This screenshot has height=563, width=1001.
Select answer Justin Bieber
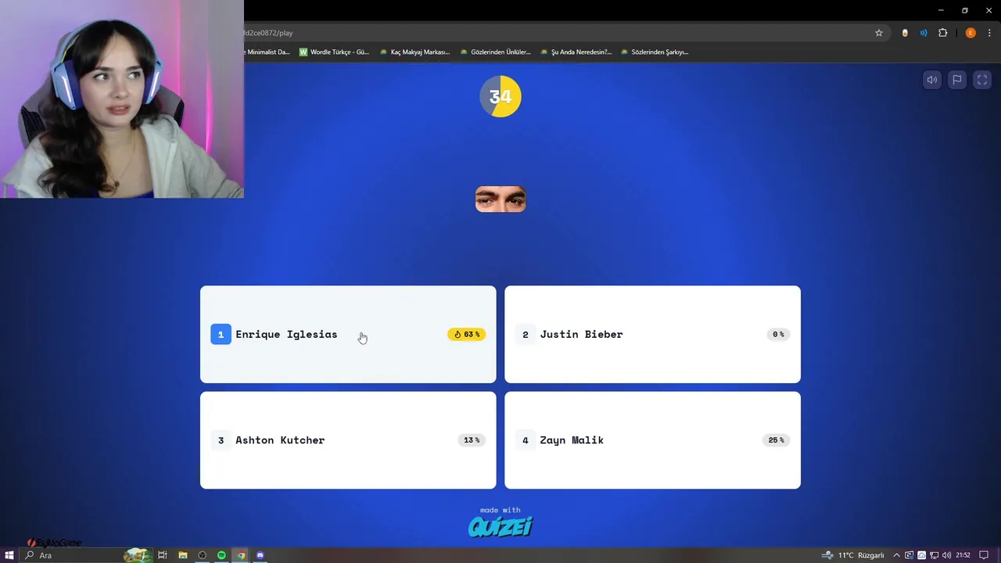pyautogui.click(x=652, y=334)
